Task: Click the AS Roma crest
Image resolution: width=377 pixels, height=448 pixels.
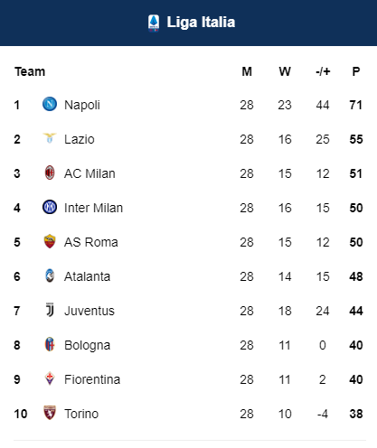Action: click(x=50, y=241)
